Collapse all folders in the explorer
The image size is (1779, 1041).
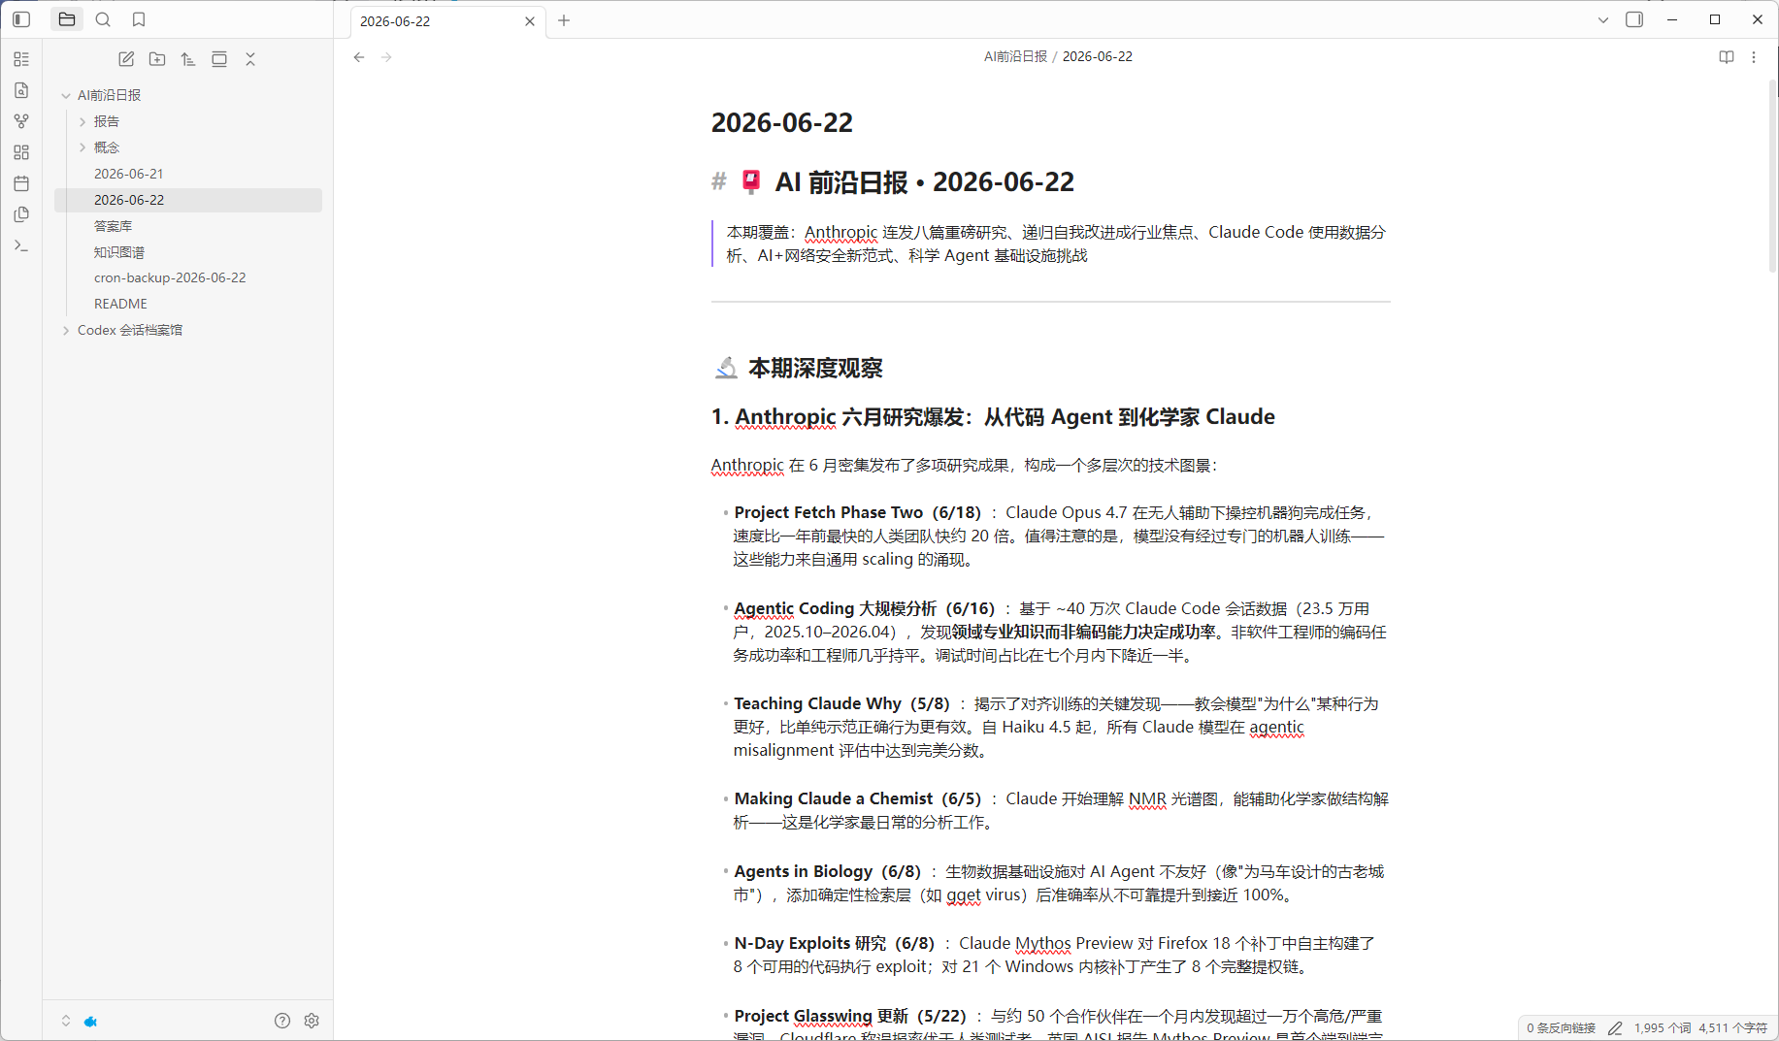(x=250, y=59)
